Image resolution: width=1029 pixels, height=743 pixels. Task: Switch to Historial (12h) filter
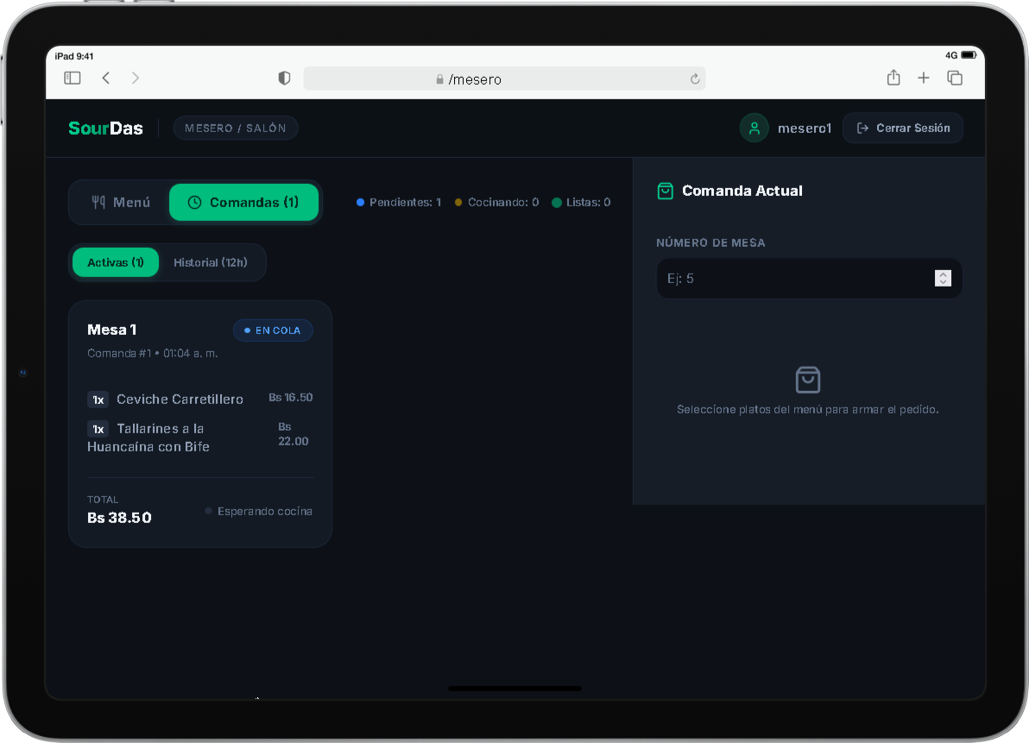point(210,262)
